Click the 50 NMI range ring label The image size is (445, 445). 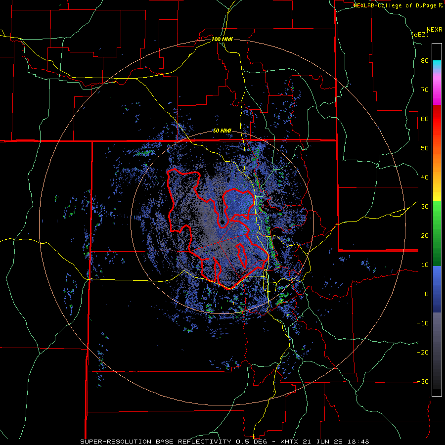tap(222, 131)
